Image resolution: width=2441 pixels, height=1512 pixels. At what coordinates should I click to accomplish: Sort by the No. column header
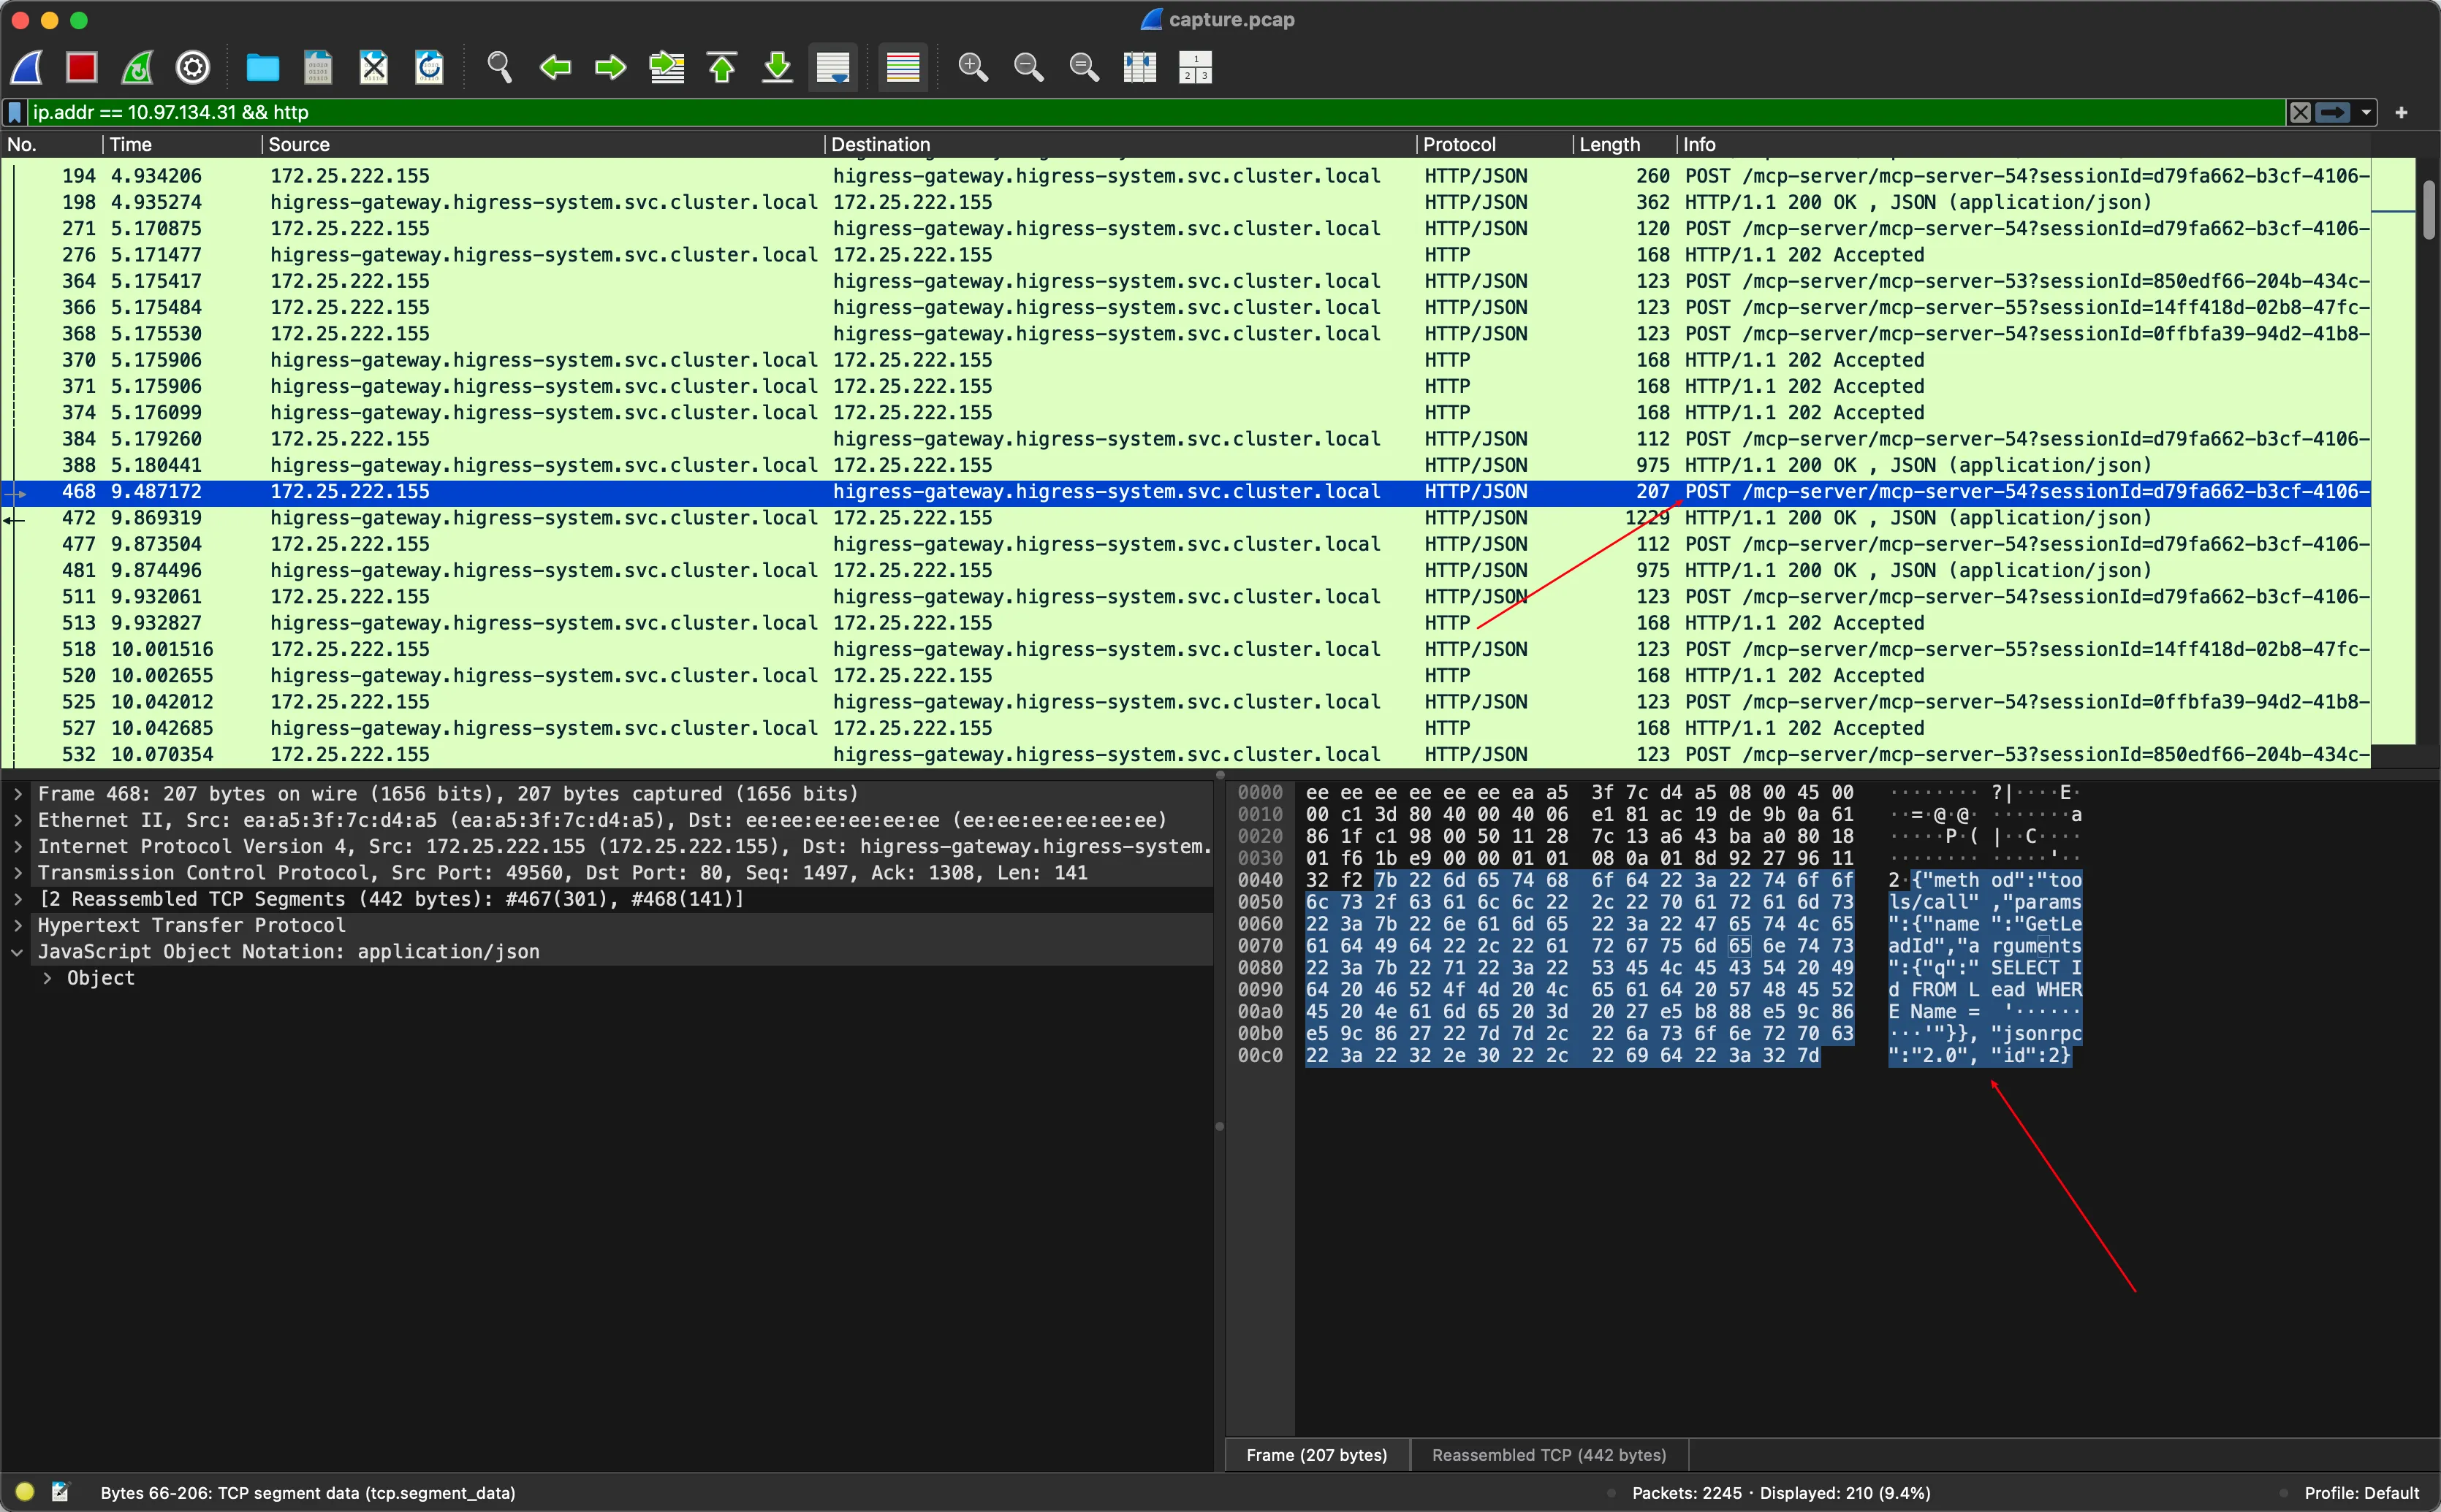tap(51, 144)
